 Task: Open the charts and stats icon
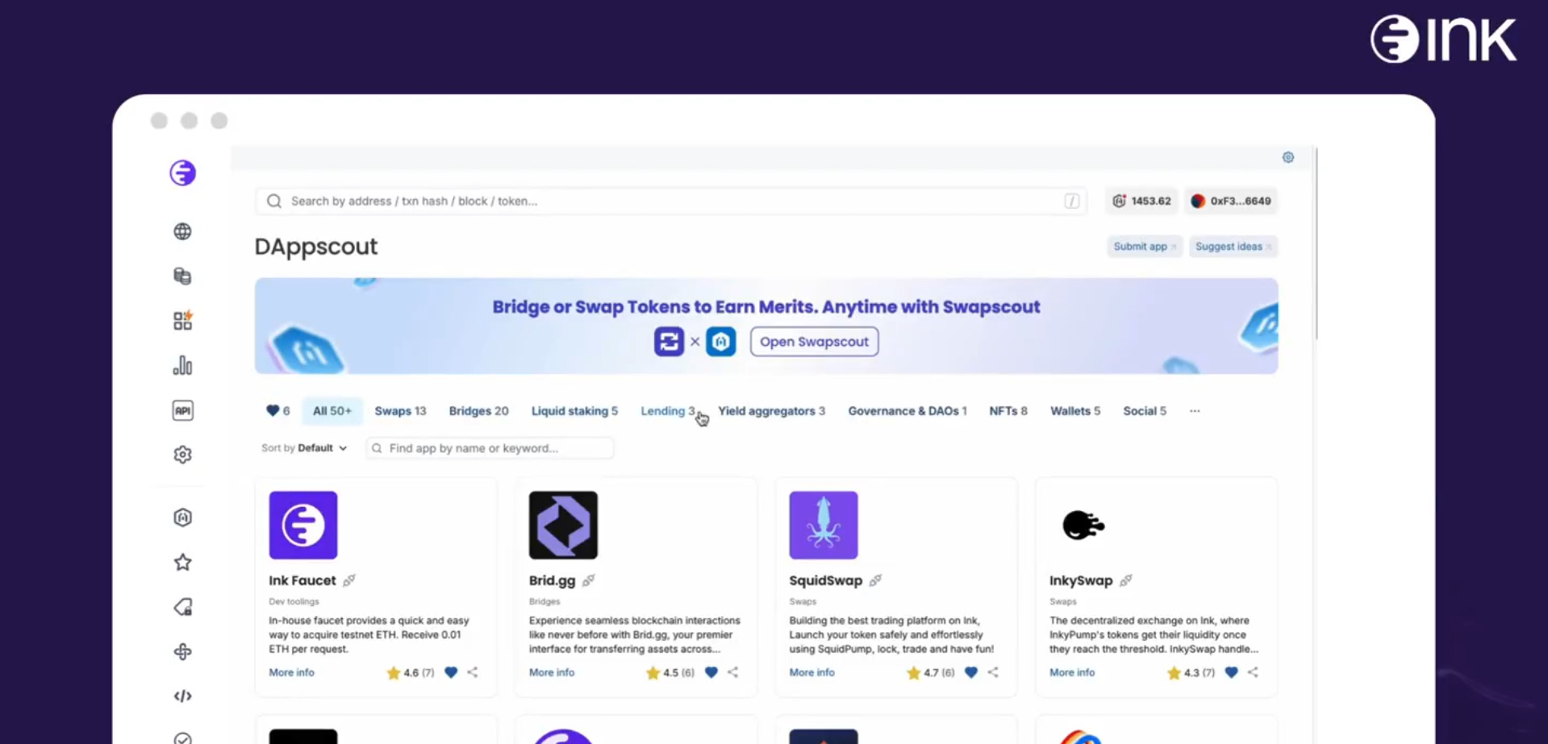click(182, 366)
